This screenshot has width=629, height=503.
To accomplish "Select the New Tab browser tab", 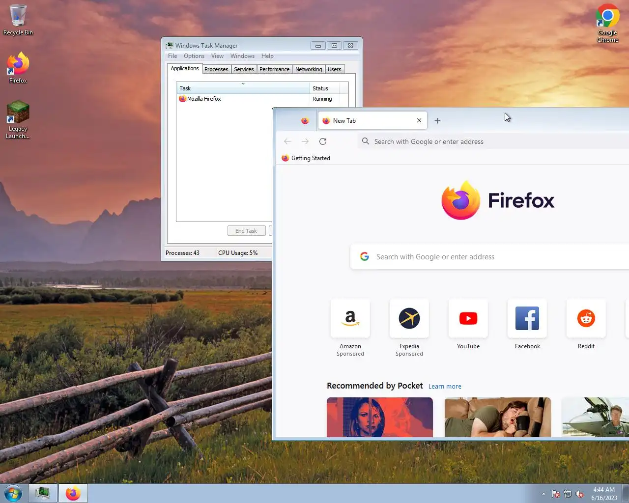I will (372, 121).
